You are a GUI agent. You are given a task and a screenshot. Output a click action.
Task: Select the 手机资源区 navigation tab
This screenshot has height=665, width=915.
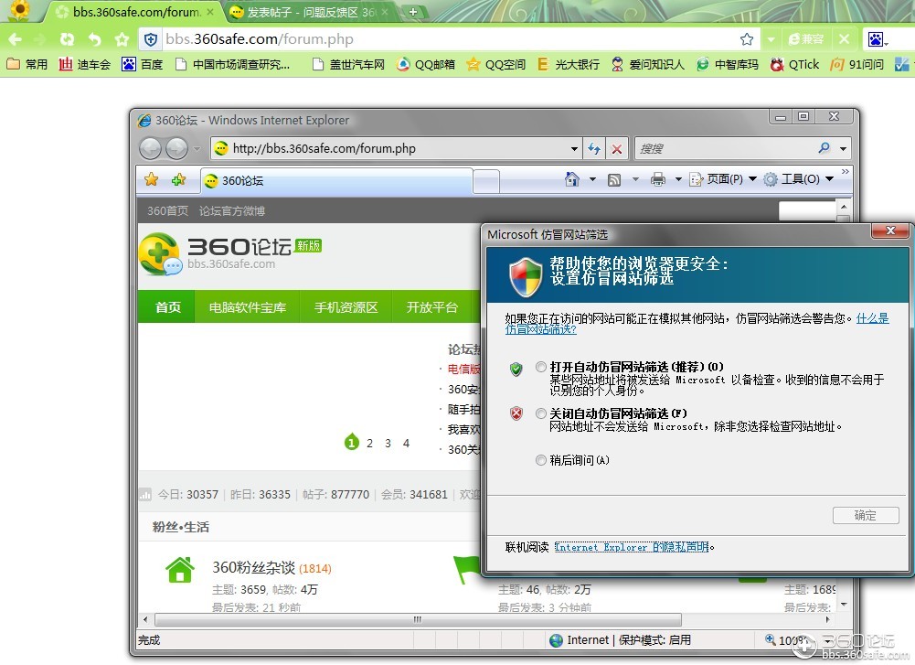(x=346, y=307)
